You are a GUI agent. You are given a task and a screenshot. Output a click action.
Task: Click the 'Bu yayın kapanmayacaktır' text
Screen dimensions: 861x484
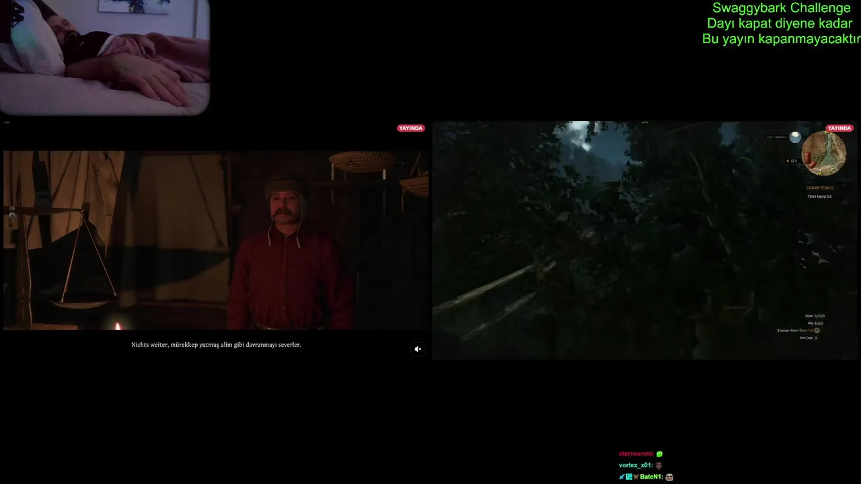pos(782,39)
